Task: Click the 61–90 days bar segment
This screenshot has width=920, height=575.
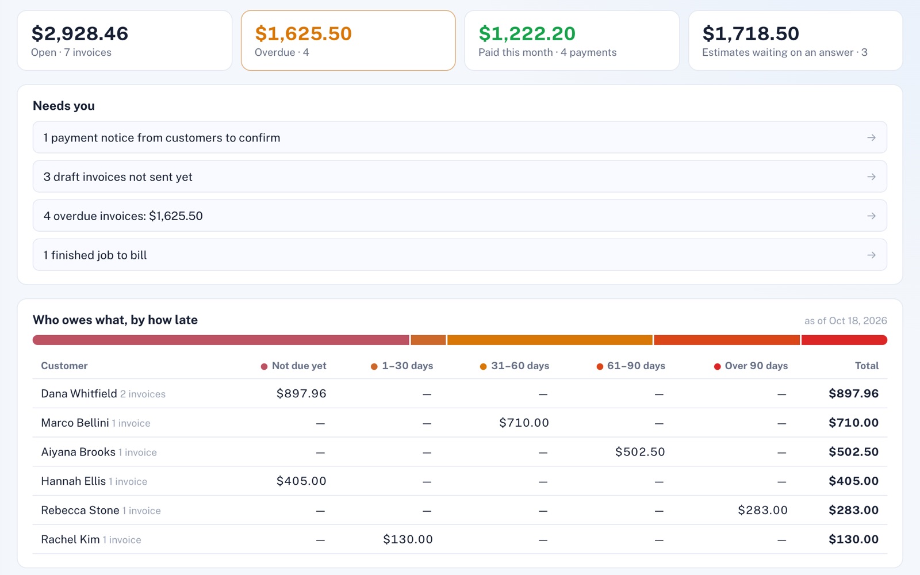Action: pyautogui.click(x=727, y=340)
